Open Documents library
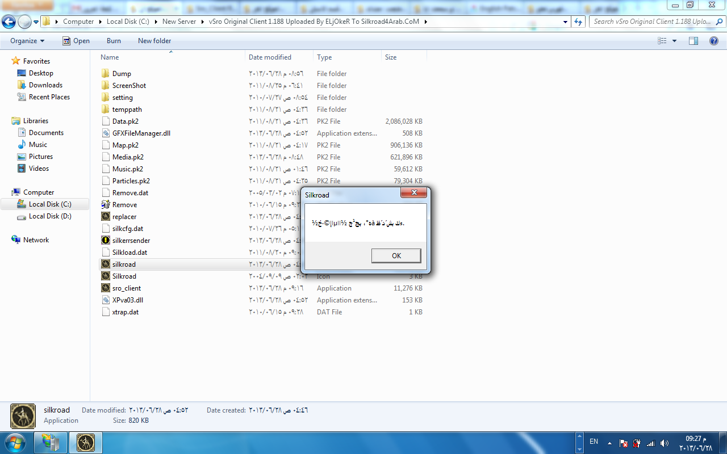 [x=46, y=133]
